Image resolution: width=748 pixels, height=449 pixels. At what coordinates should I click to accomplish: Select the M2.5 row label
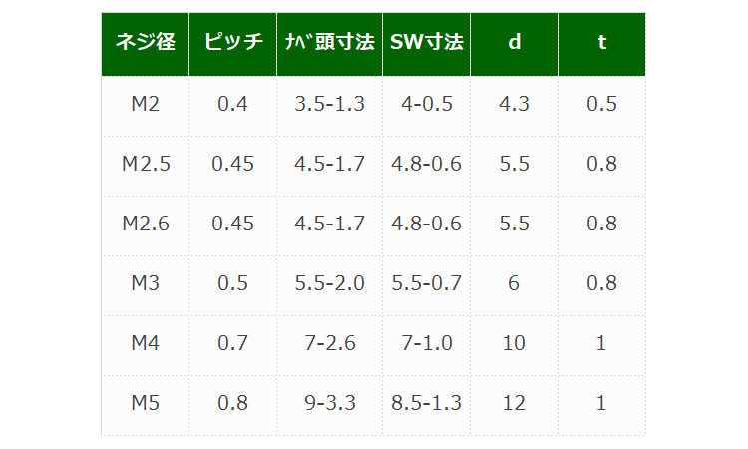(145, 164)
